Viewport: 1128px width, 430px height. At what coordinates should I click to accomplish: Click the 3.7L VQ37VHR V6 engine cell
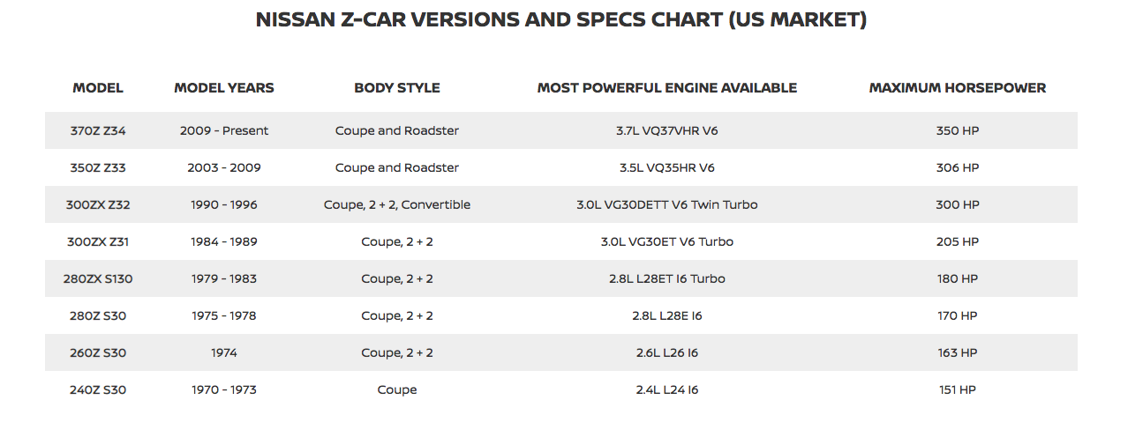667,130
